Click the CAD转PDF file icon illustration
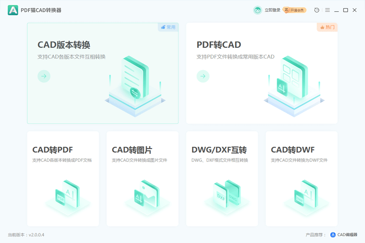 pyautogui.click(x=67, y=194)
